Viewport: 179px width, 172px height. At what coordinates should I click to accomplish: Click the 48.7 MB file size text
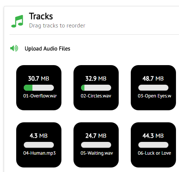(x=153, y=79)
